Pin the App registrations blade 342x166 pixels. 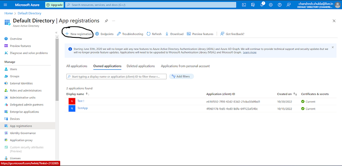106,21
